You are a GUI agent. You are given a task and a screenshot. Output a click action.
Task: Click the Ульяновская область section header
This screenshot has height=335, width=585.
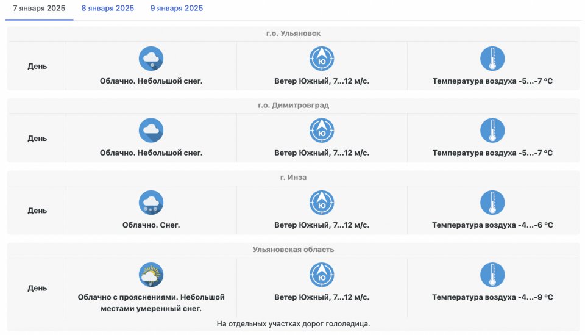293,250
